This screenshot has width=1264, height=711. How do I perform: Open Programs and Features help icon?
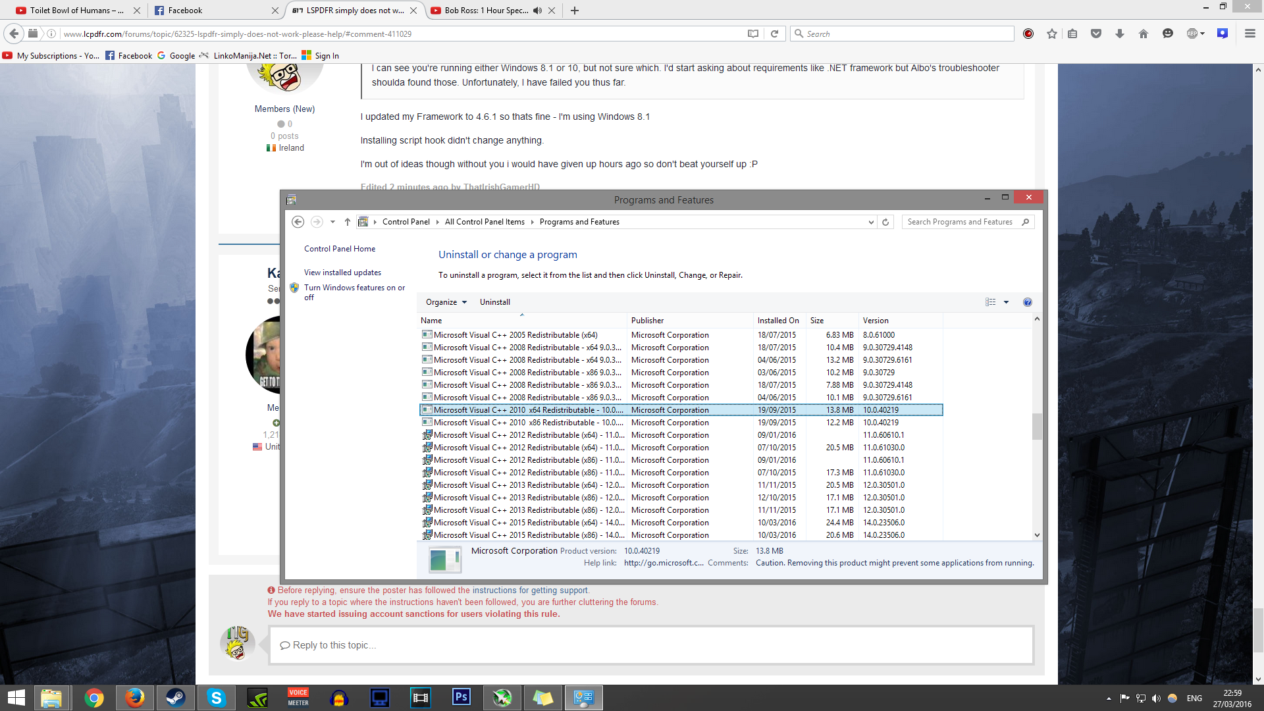pyautogui.click(x=1027, y=302)
